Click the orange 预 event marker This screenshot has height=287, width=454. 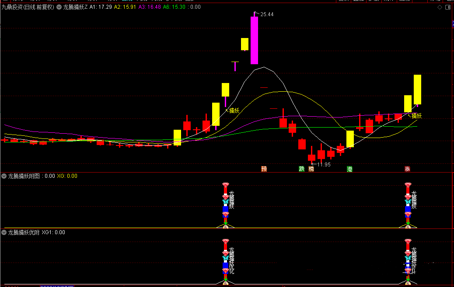click(264, 169)
